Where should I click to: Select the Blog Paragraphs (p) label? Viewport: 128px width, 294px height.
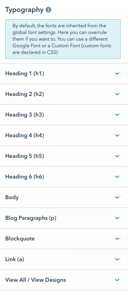[31, 218]
